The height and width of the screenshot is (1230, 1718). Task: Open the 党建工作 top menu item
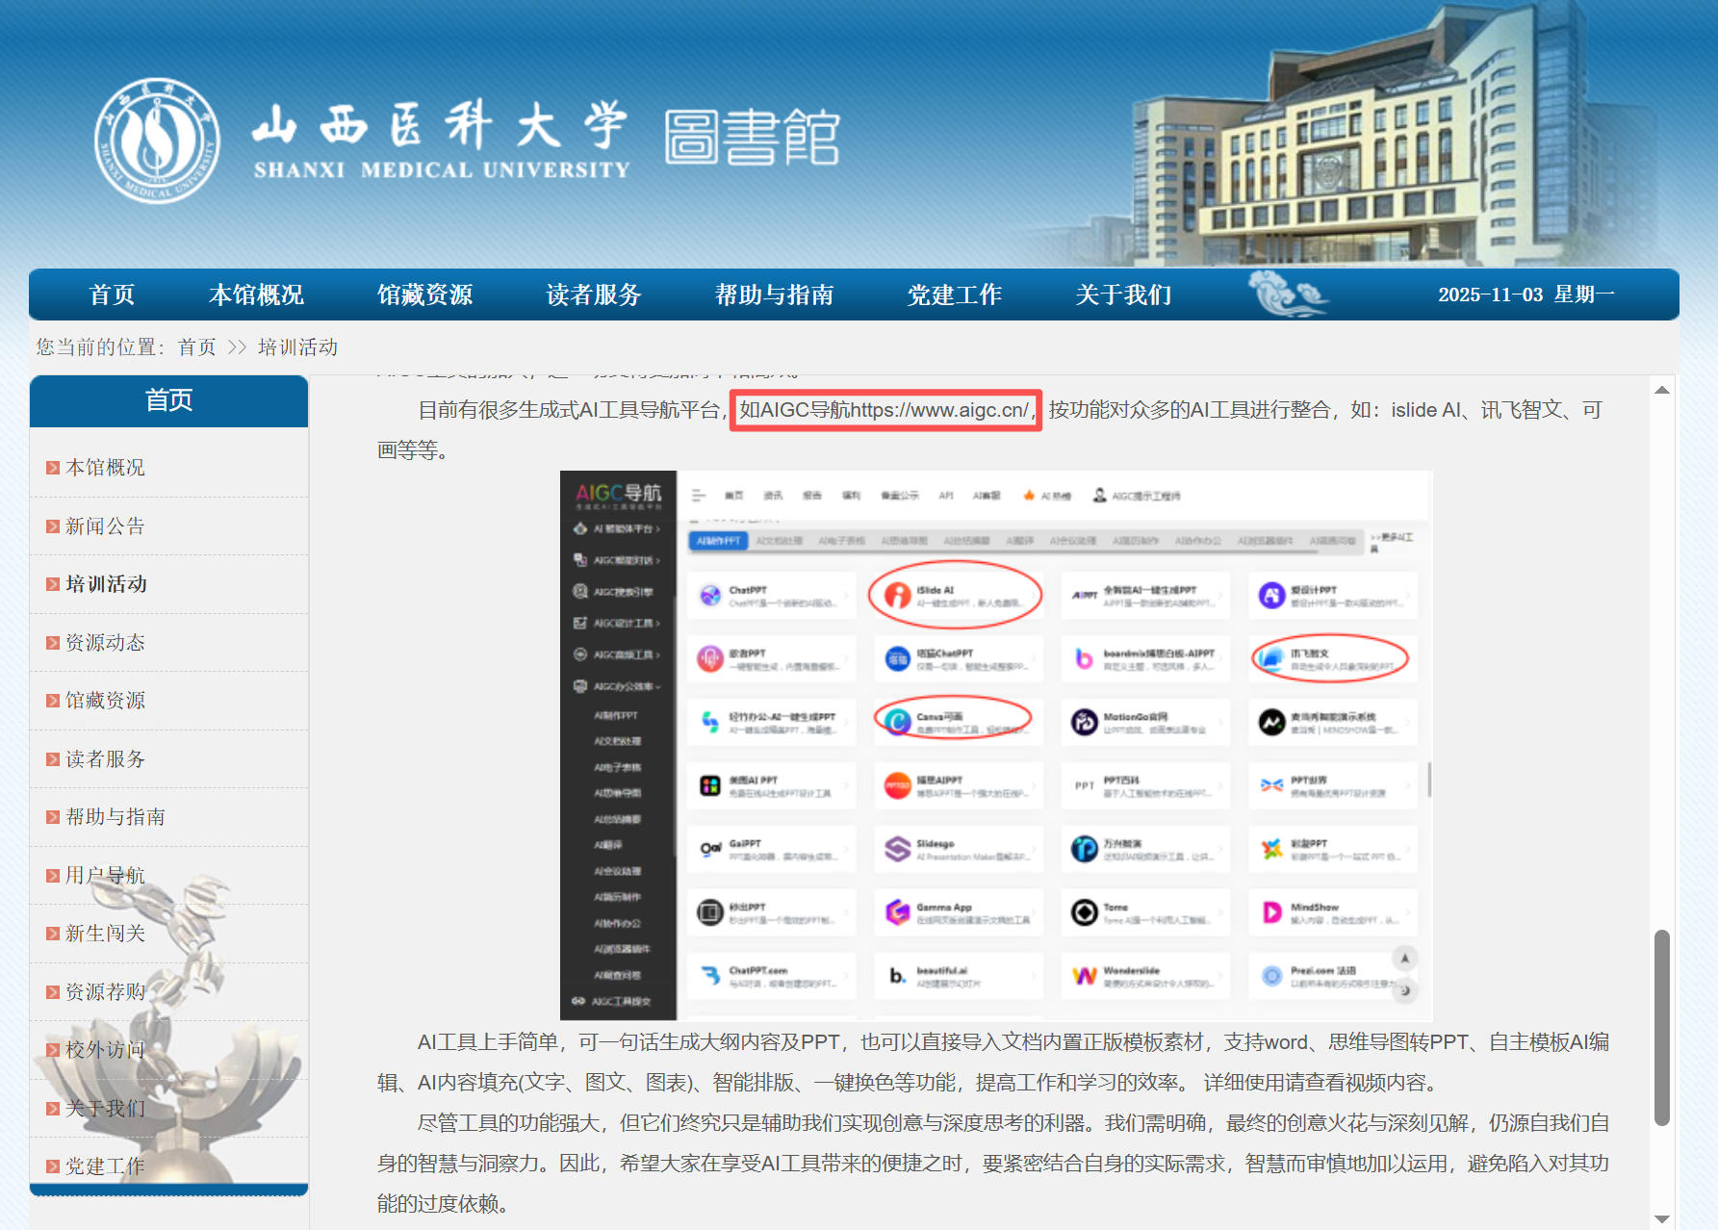click(x=954, y=295)
